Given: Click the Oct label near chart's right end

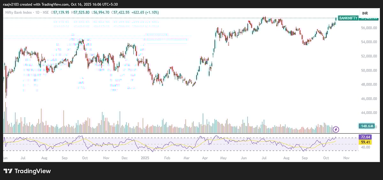Looking at the screenshot, I should [326, 158].
